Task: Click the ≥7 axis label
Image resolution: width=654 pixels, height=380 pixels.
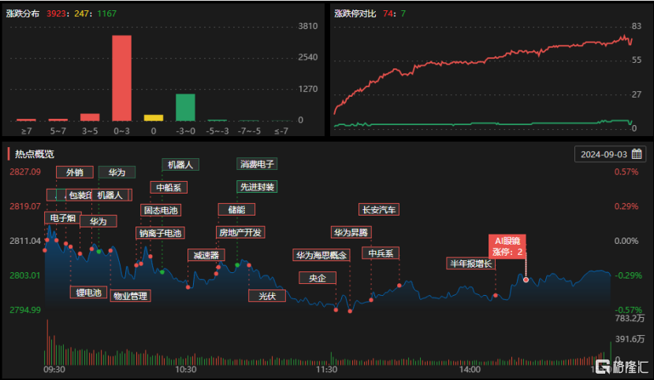Action: point(26,131)
